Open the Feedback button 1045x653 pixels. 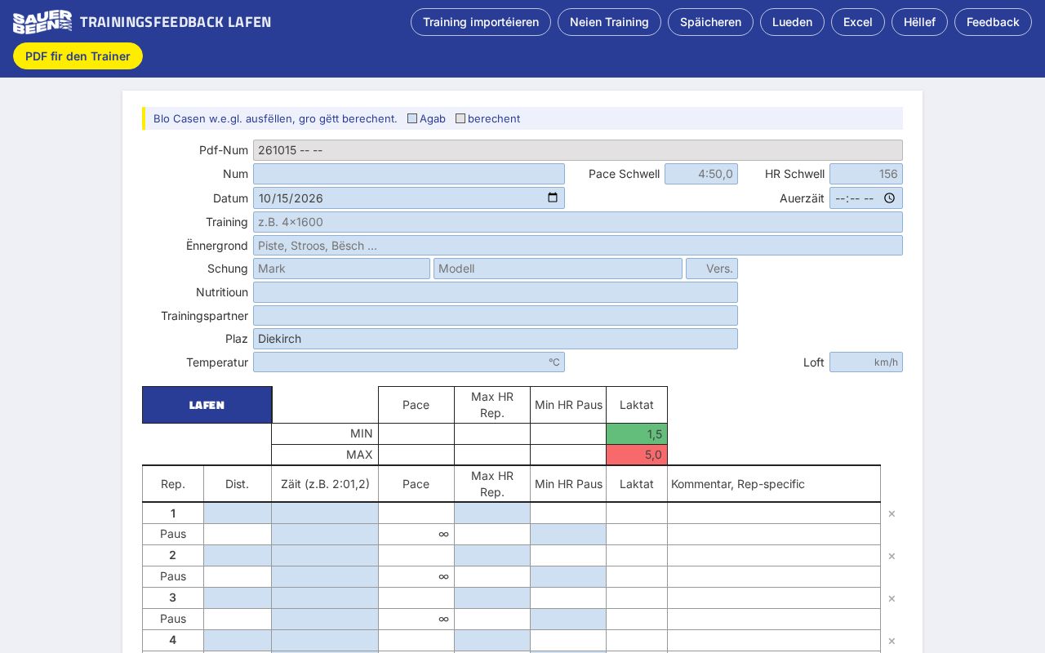(993, 22)
